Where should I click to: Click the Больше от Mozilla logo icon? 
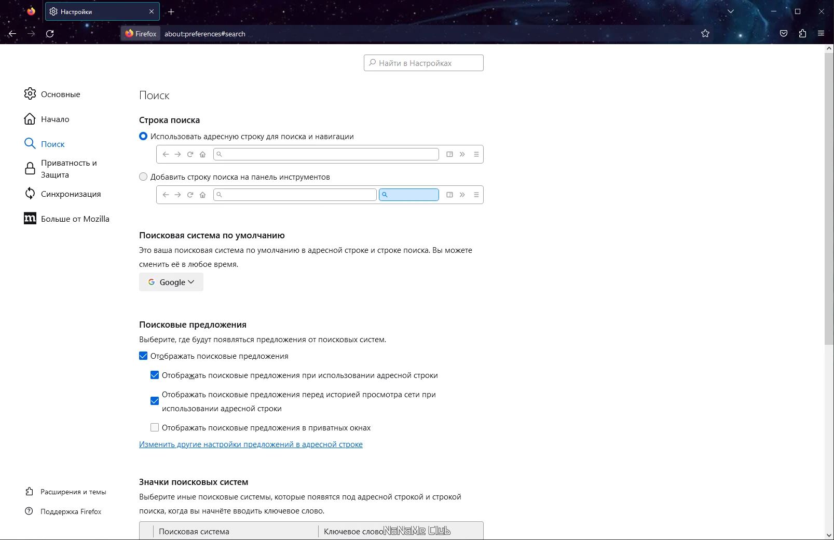click(30, 219)
